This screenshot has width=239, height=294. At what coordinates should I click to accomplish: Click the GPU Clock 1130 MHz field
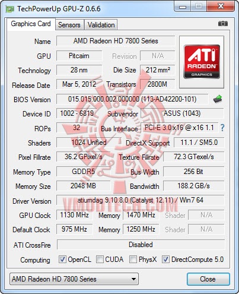tap(75, 215)
